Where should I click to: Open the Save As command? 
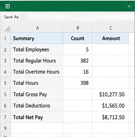click(x=11, y=17)
